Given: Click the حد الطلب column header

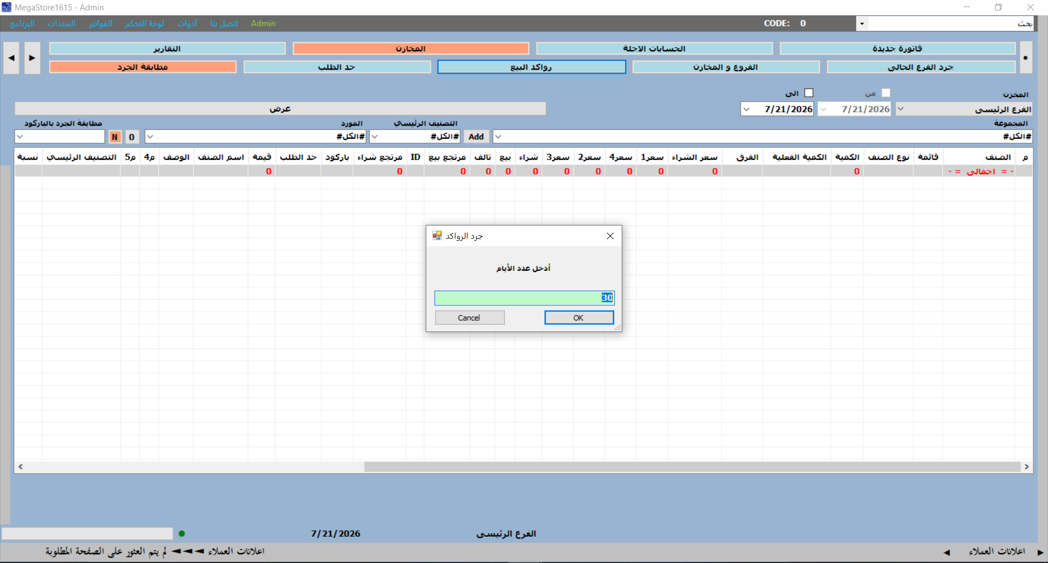Looking at the screenshot, I should tap(298, 157).
